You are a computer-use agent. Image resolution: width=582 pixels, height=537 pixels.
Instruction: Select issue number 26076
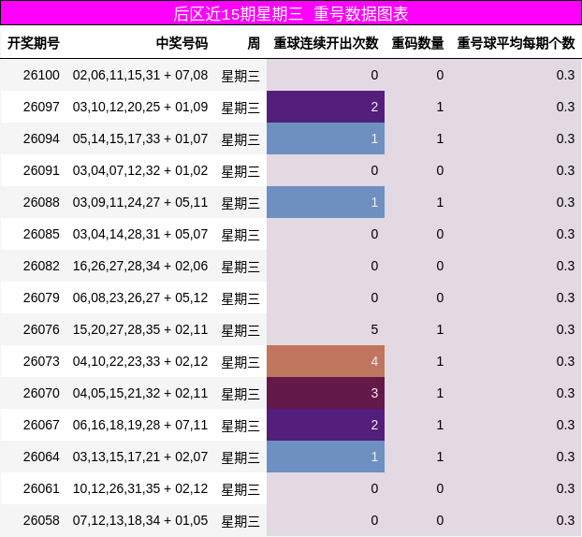(x=41, y=329)
